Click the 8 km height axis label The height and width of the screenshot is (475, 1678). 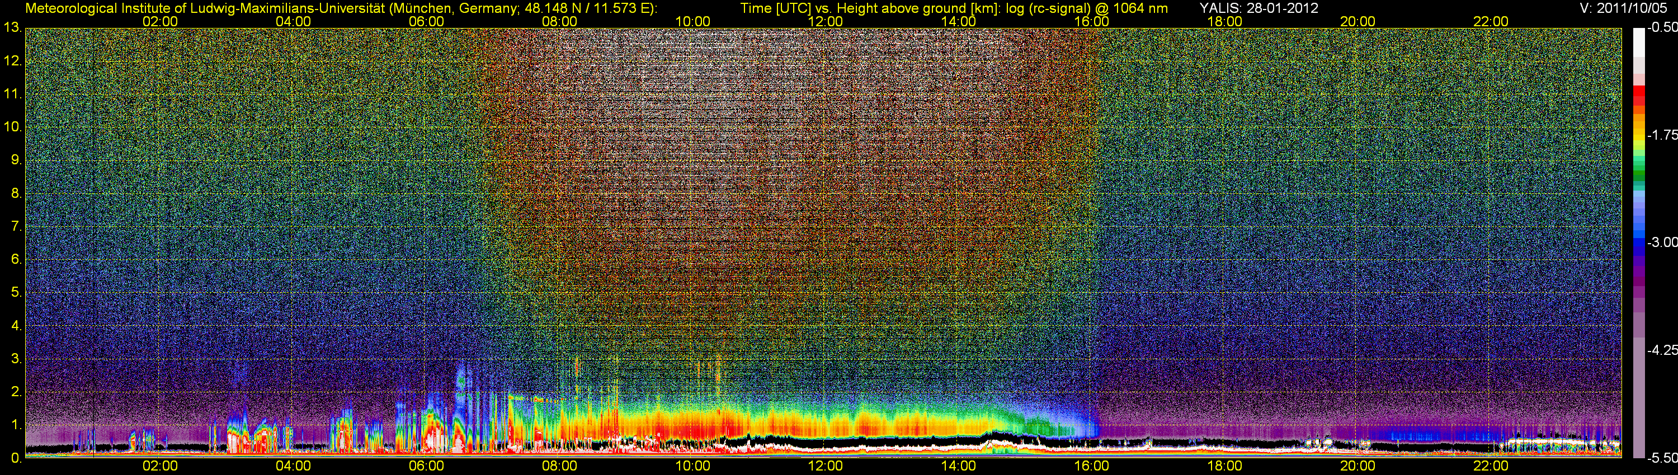16,193
